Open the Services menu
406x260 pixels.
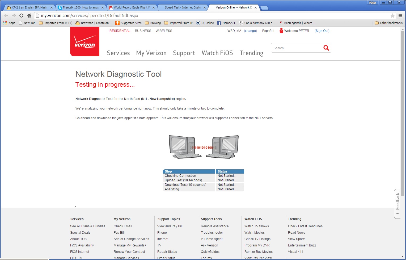tap(118, 53)
